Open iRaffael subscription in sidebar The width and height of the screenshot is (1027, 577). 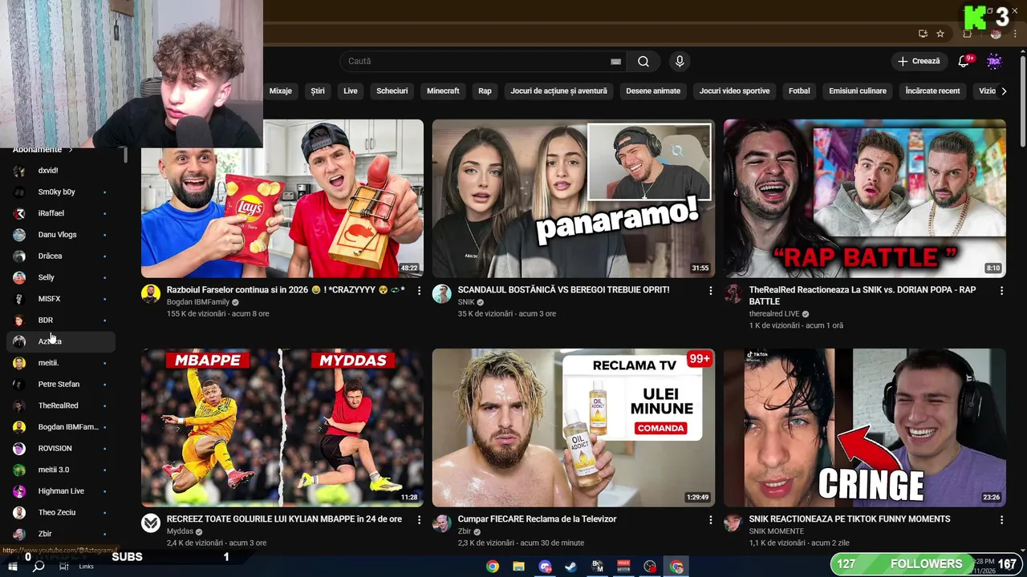[61, 214]
